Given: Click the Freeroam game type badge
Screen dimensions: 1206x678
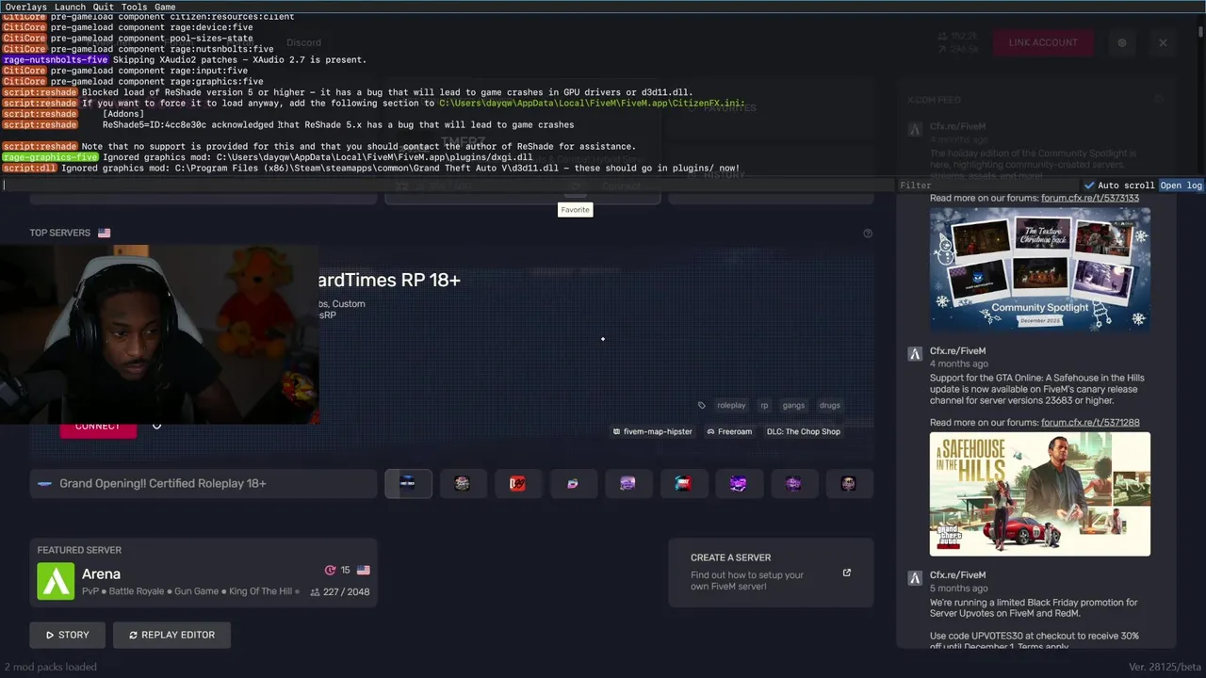Looking at the screenshot, I should (729, 431).
